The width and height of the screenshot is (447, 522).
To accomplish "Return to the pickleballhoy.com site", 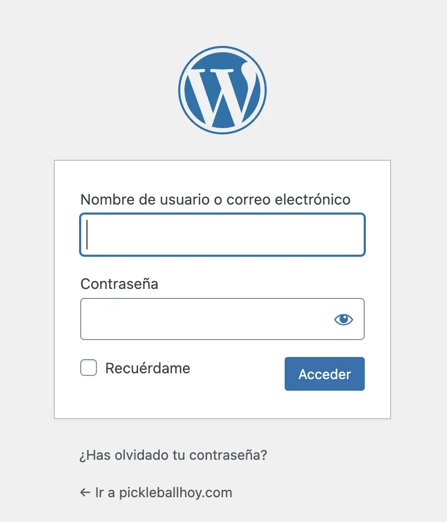I will point(163,492).
